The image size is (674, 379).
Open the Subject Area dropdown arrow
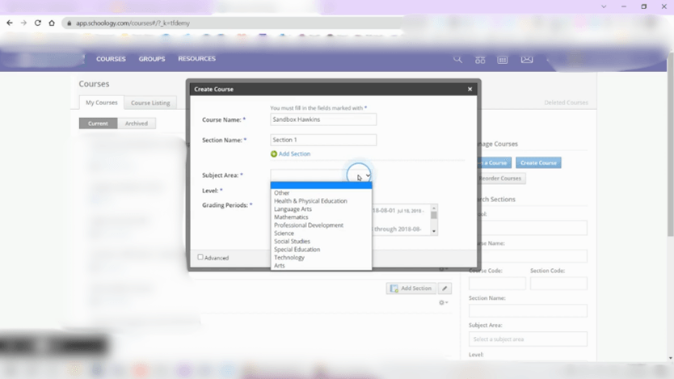click(368, 175)
